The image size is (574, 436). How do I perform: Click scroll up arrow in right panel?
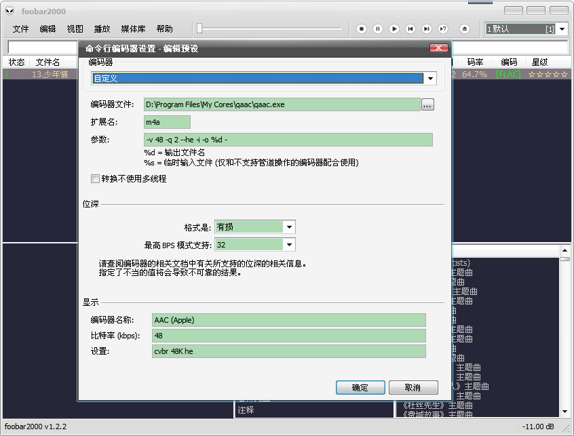[x=565, y=251]
